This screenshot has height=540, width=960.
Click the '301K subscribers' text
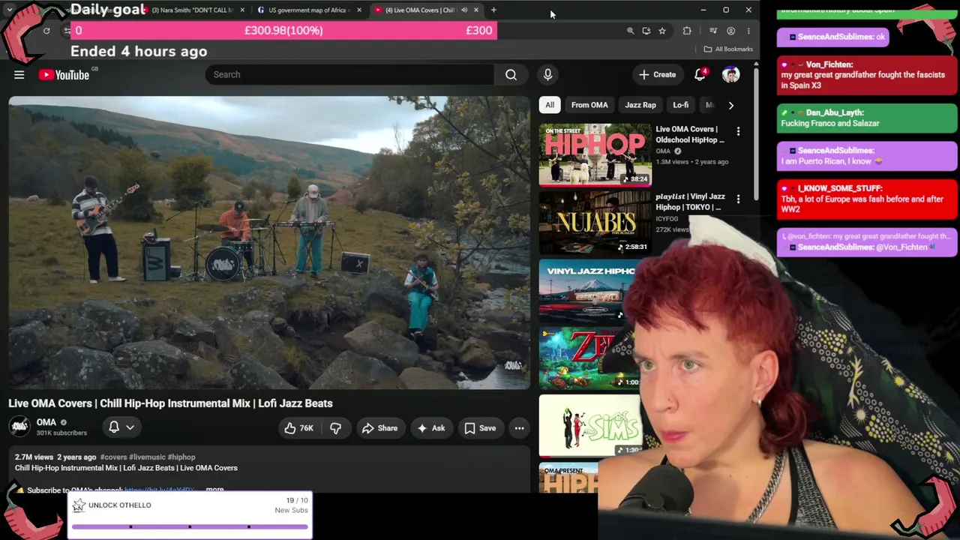pos(61,433)
